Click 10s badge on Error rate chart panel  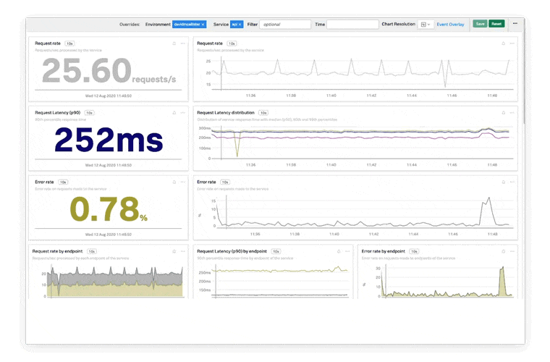(225, 182)
